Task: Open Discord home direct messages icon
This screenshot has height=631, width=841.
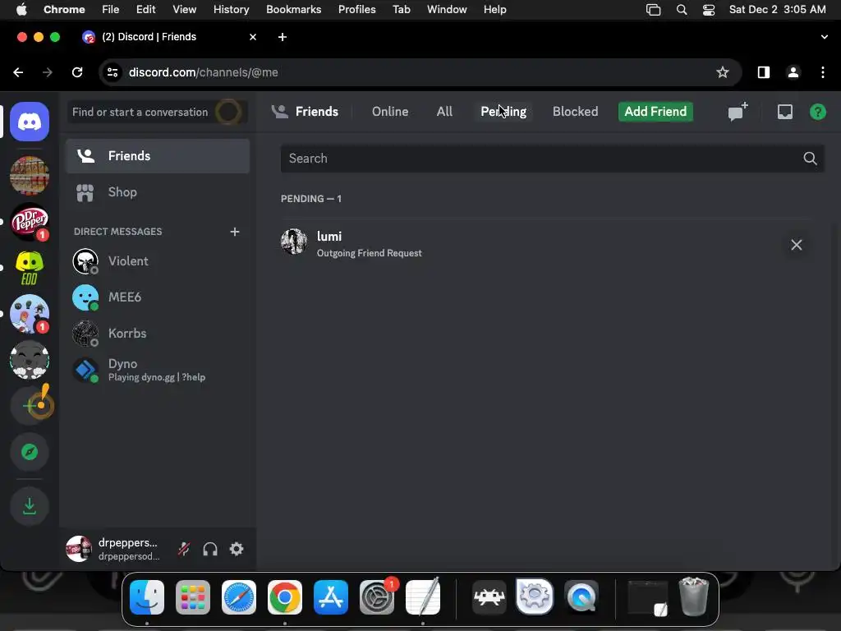Action: click(30, 122)
